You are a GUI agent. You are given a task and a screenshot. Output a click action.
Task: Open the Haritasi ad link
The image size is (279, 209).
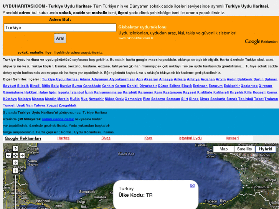click(64, 138)
